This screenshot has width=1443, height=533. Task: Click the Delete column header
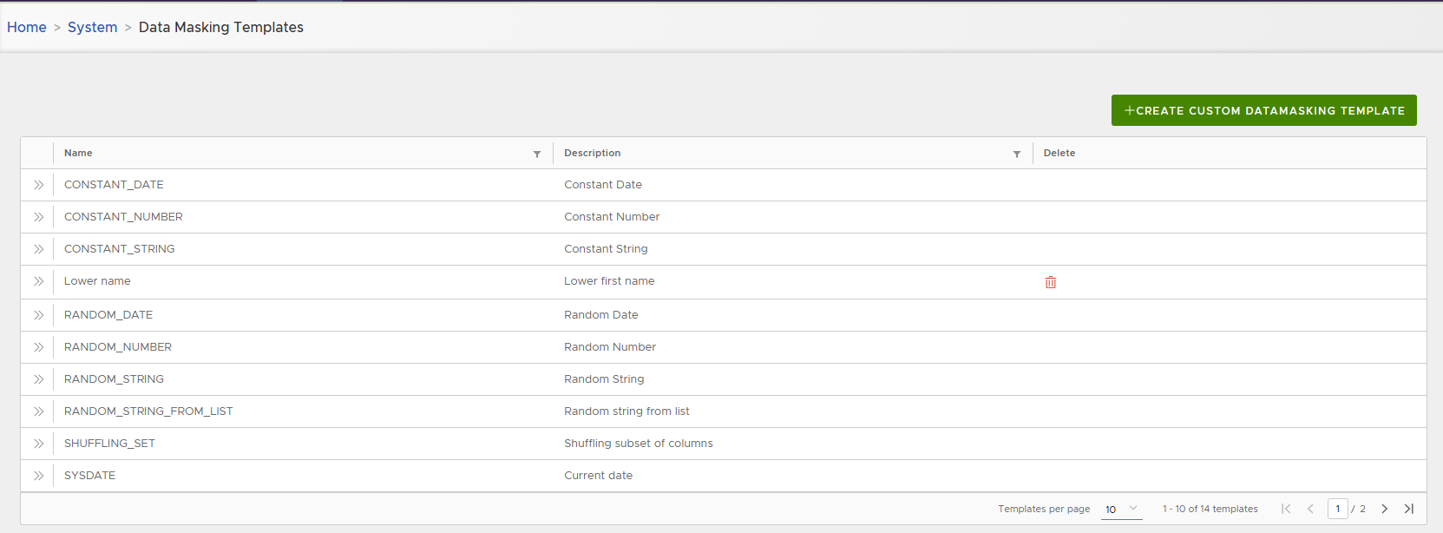click(1059, 153)
